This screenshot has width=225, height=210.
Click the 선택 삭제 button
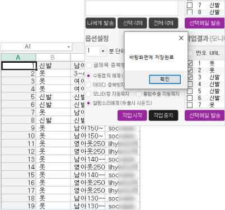(132, 23)
